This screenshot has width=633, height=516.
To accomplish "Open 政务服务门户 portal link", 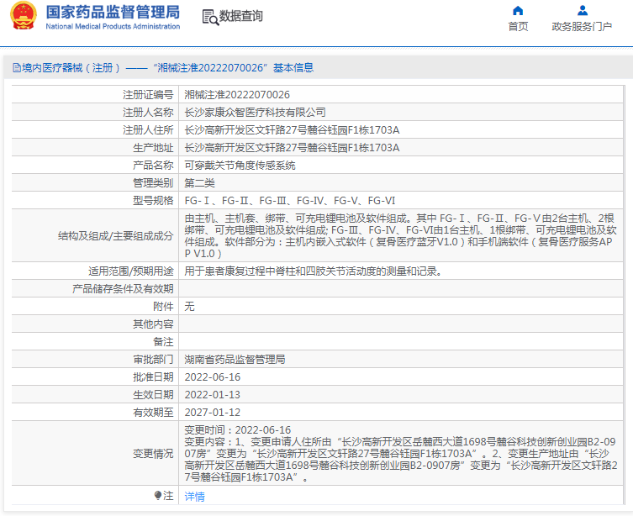I will [582, 27].
